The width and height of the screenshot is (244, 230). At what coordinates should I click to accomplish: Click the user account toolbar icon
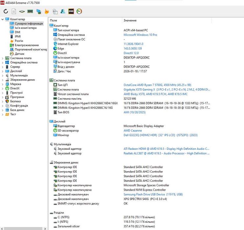pyautogui.click(x=63, y=11)
